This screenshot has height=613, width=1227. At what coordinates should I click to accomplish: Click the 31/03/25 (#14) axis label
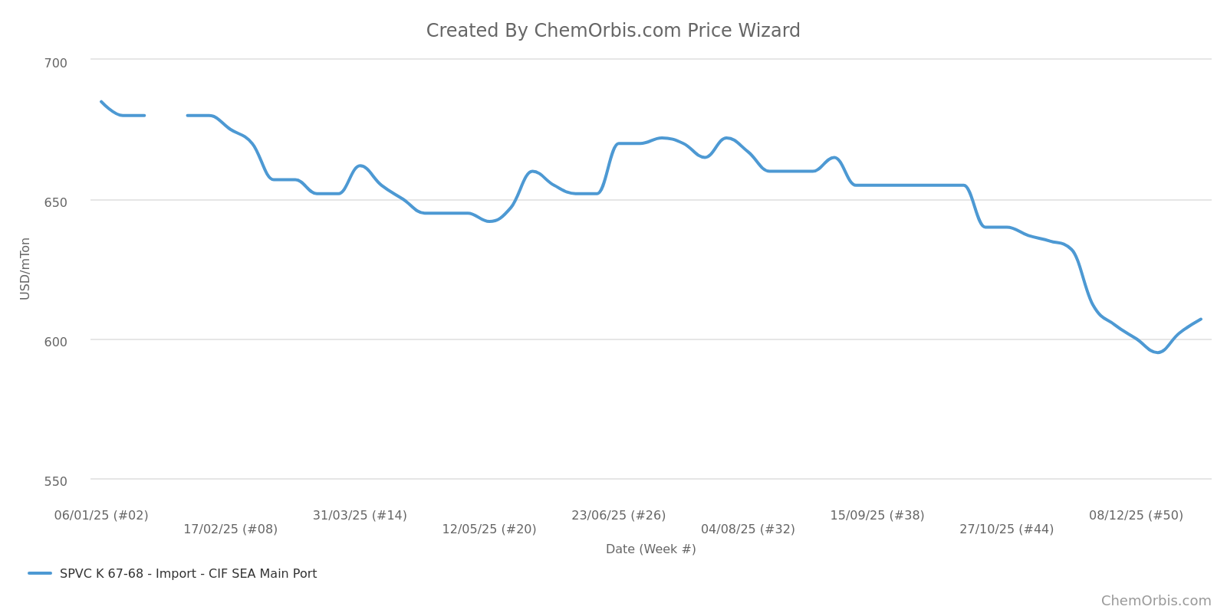[360, 516]
